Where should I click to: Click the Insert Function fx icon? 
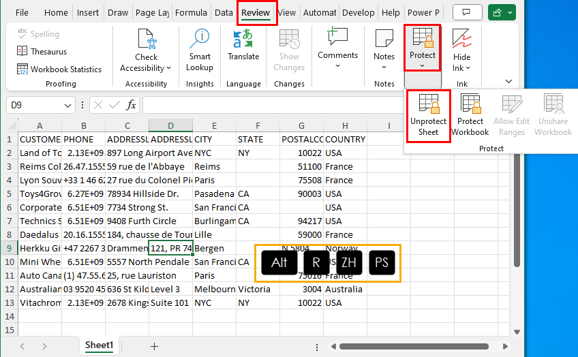click(x=132, y=106)
